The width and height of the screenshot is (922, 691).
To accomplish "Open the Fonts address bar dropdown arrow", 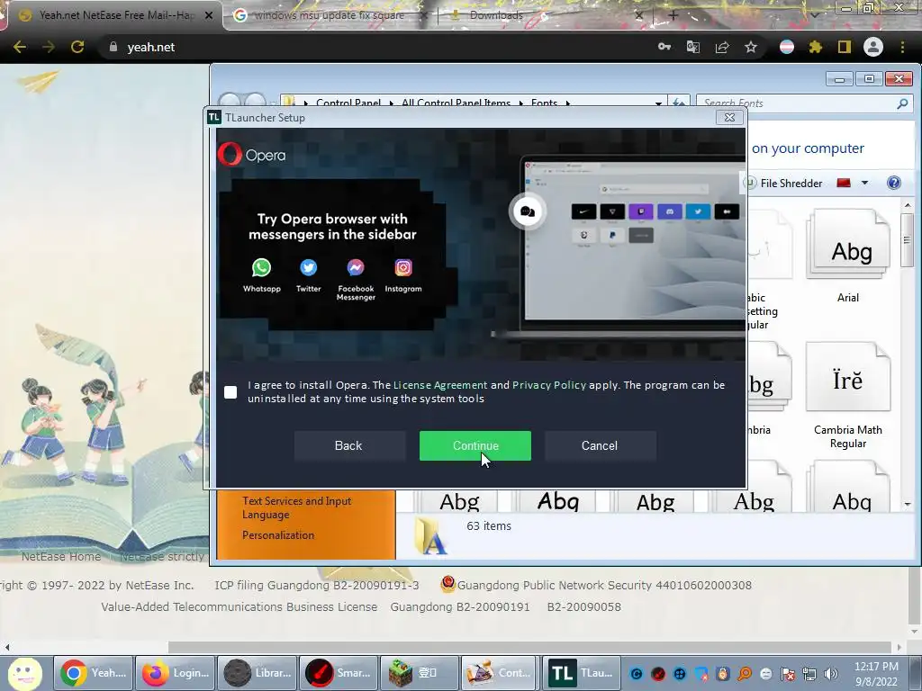I will (658, 103).
